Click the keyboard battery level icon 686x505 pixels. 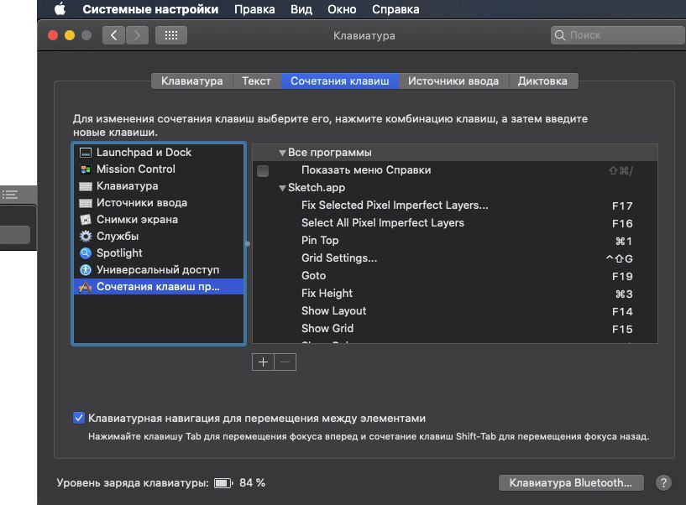[223, 483]
